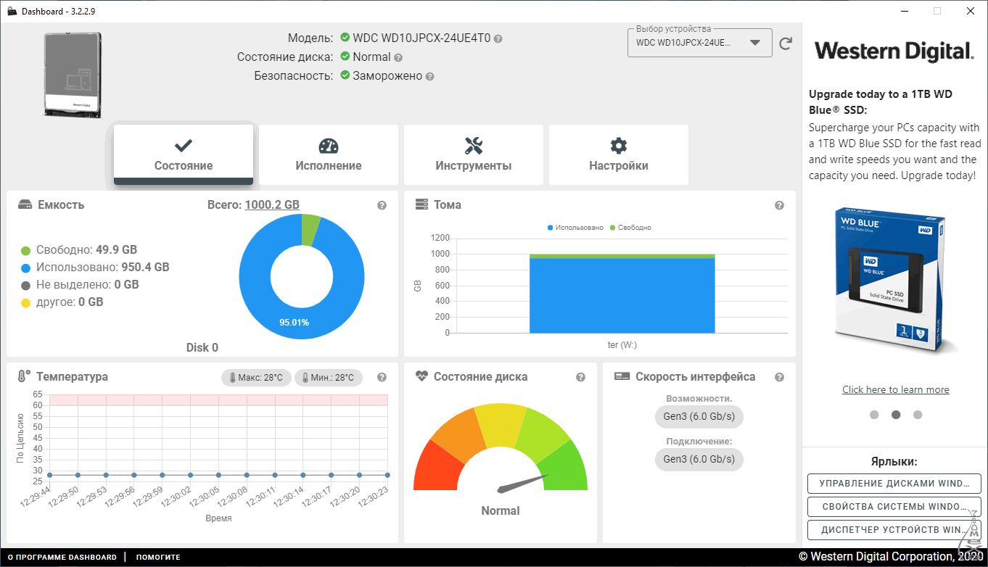Click the Емкость drive icon
The image size is (988, 567).
click(x=25, y=205)
